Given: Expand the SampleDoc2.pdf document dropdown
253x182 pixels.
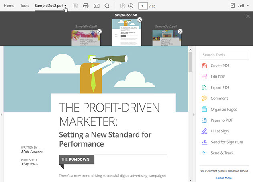Looking at the screenshot, I should [65, 6].
